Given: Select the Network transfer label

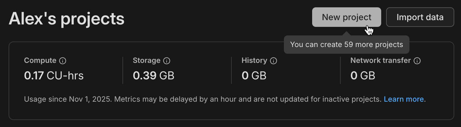Looking at the screenshot, I should [x=380, y=60].
